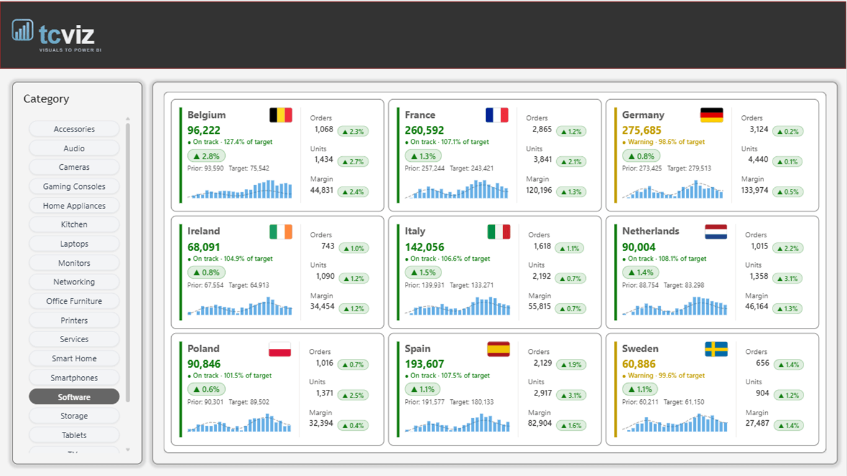Filter by Storage category
This screenshot has width=847, height=476.
tap(74, 416)
